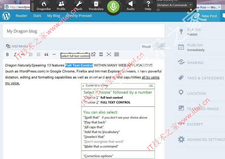225x159 pixels.
Task: Insert Read More tag
Action: [101, 54]
